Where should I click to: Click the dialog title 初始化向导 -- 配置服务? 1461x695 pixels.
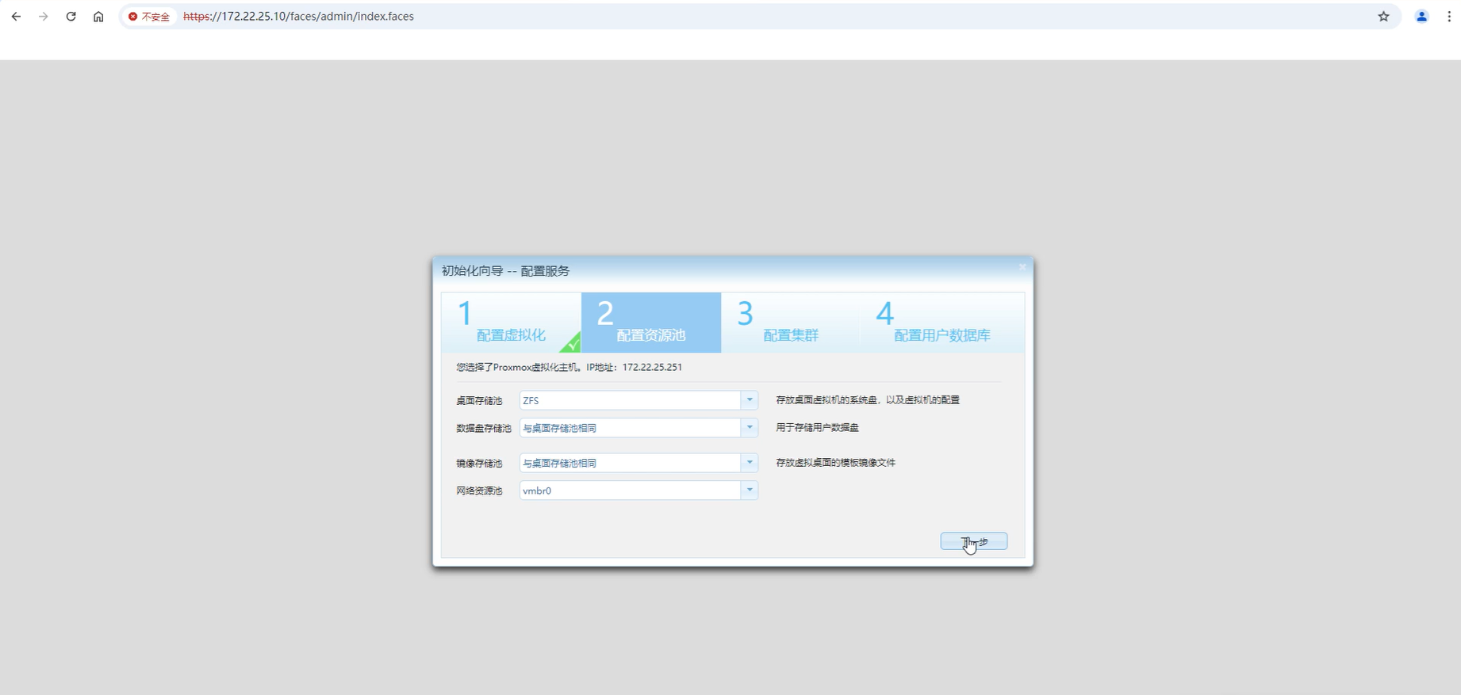pyautogui.click(x=505, y=271)
